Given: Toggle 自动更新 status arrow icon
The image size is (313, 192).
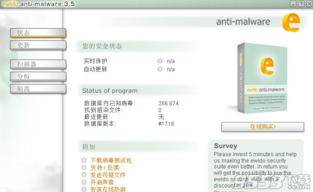Looking at the screenshot, I should tap(160, 69).
